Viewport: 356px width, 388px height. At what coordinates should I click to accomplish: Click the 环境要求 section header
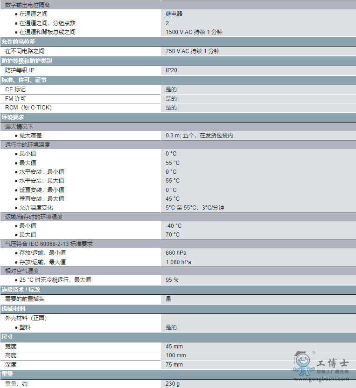[13, 117]
